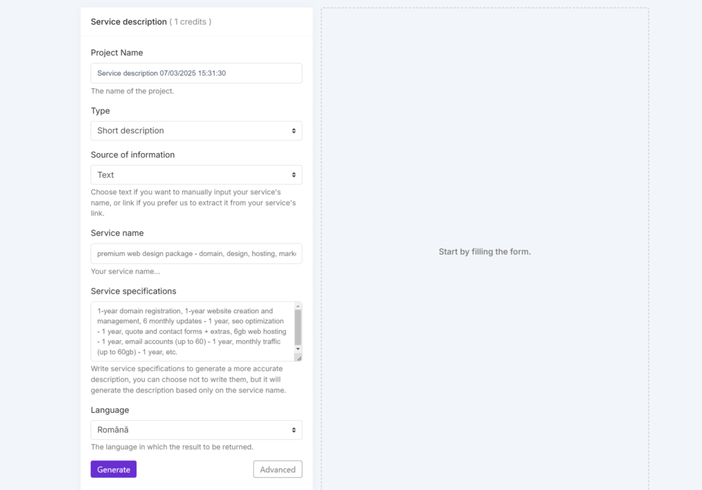702x490 pixels.
Task: Click the "Service name" field label
Action: pyautogui.click(x=117, y=233)
